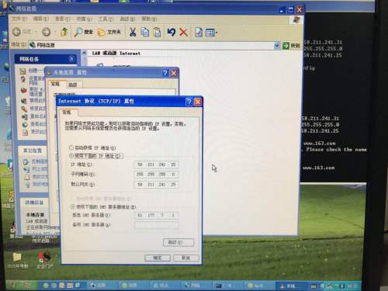This screenshot has width=388, height=291.
Task: Click rename this connection task icon
Action: [x=25, y=116]
